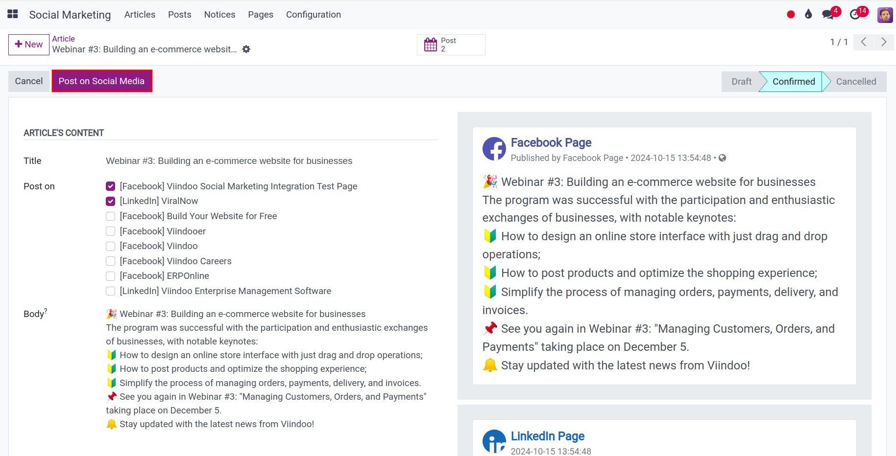This screenshot has height=456, width=896.
Task: Click the LinkedIn logo in preview
Action: tap(494, 441)
